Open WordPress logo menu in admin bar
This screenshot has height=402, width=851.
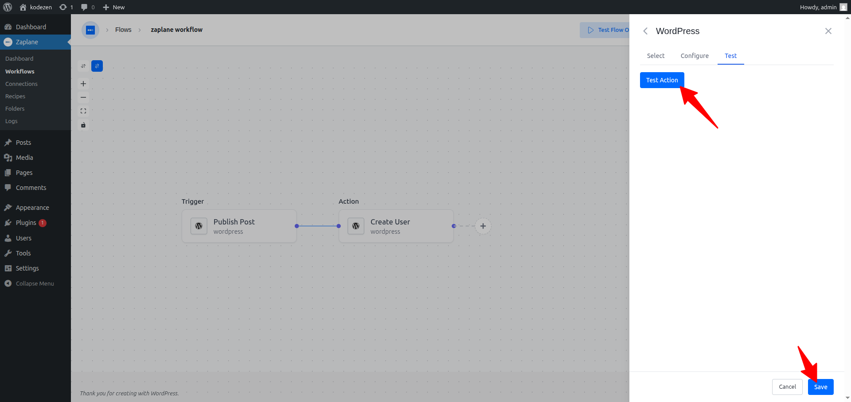pyautogui.click(x=8, y=7)
